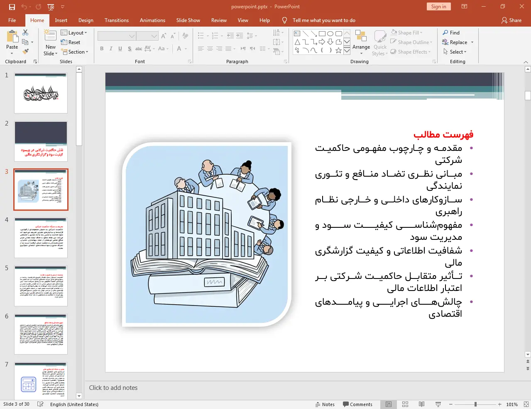This screenshot has width=531, height=409.
Task: Click the Justify paragraph icon
Action: [228, 49]
